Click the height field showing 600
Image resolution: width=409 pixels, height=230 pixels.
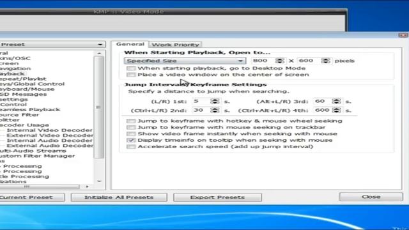309,61
